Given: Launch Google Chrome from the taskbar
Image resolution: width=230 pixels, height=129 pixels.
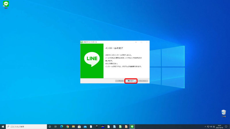Looking at the screenshot, I should click(x=68, y=126).
